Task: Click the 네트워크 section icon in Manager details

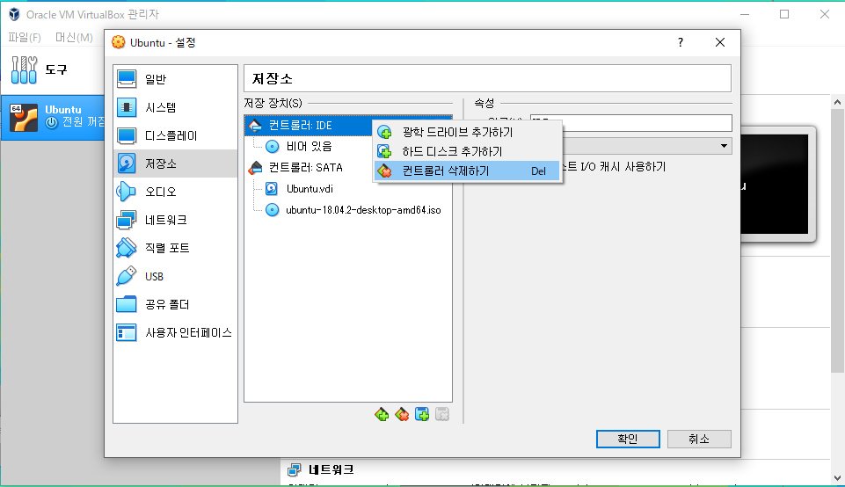Action: 295,469
